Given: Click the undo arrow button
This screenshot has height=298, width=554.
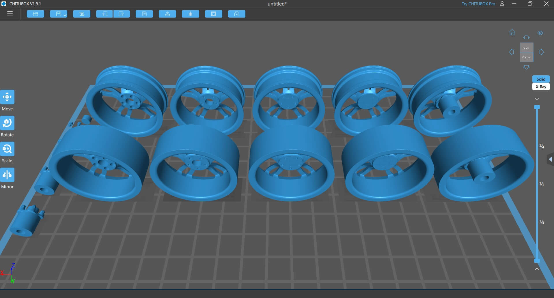Looking at the screenshot, I should coord(104,14).
